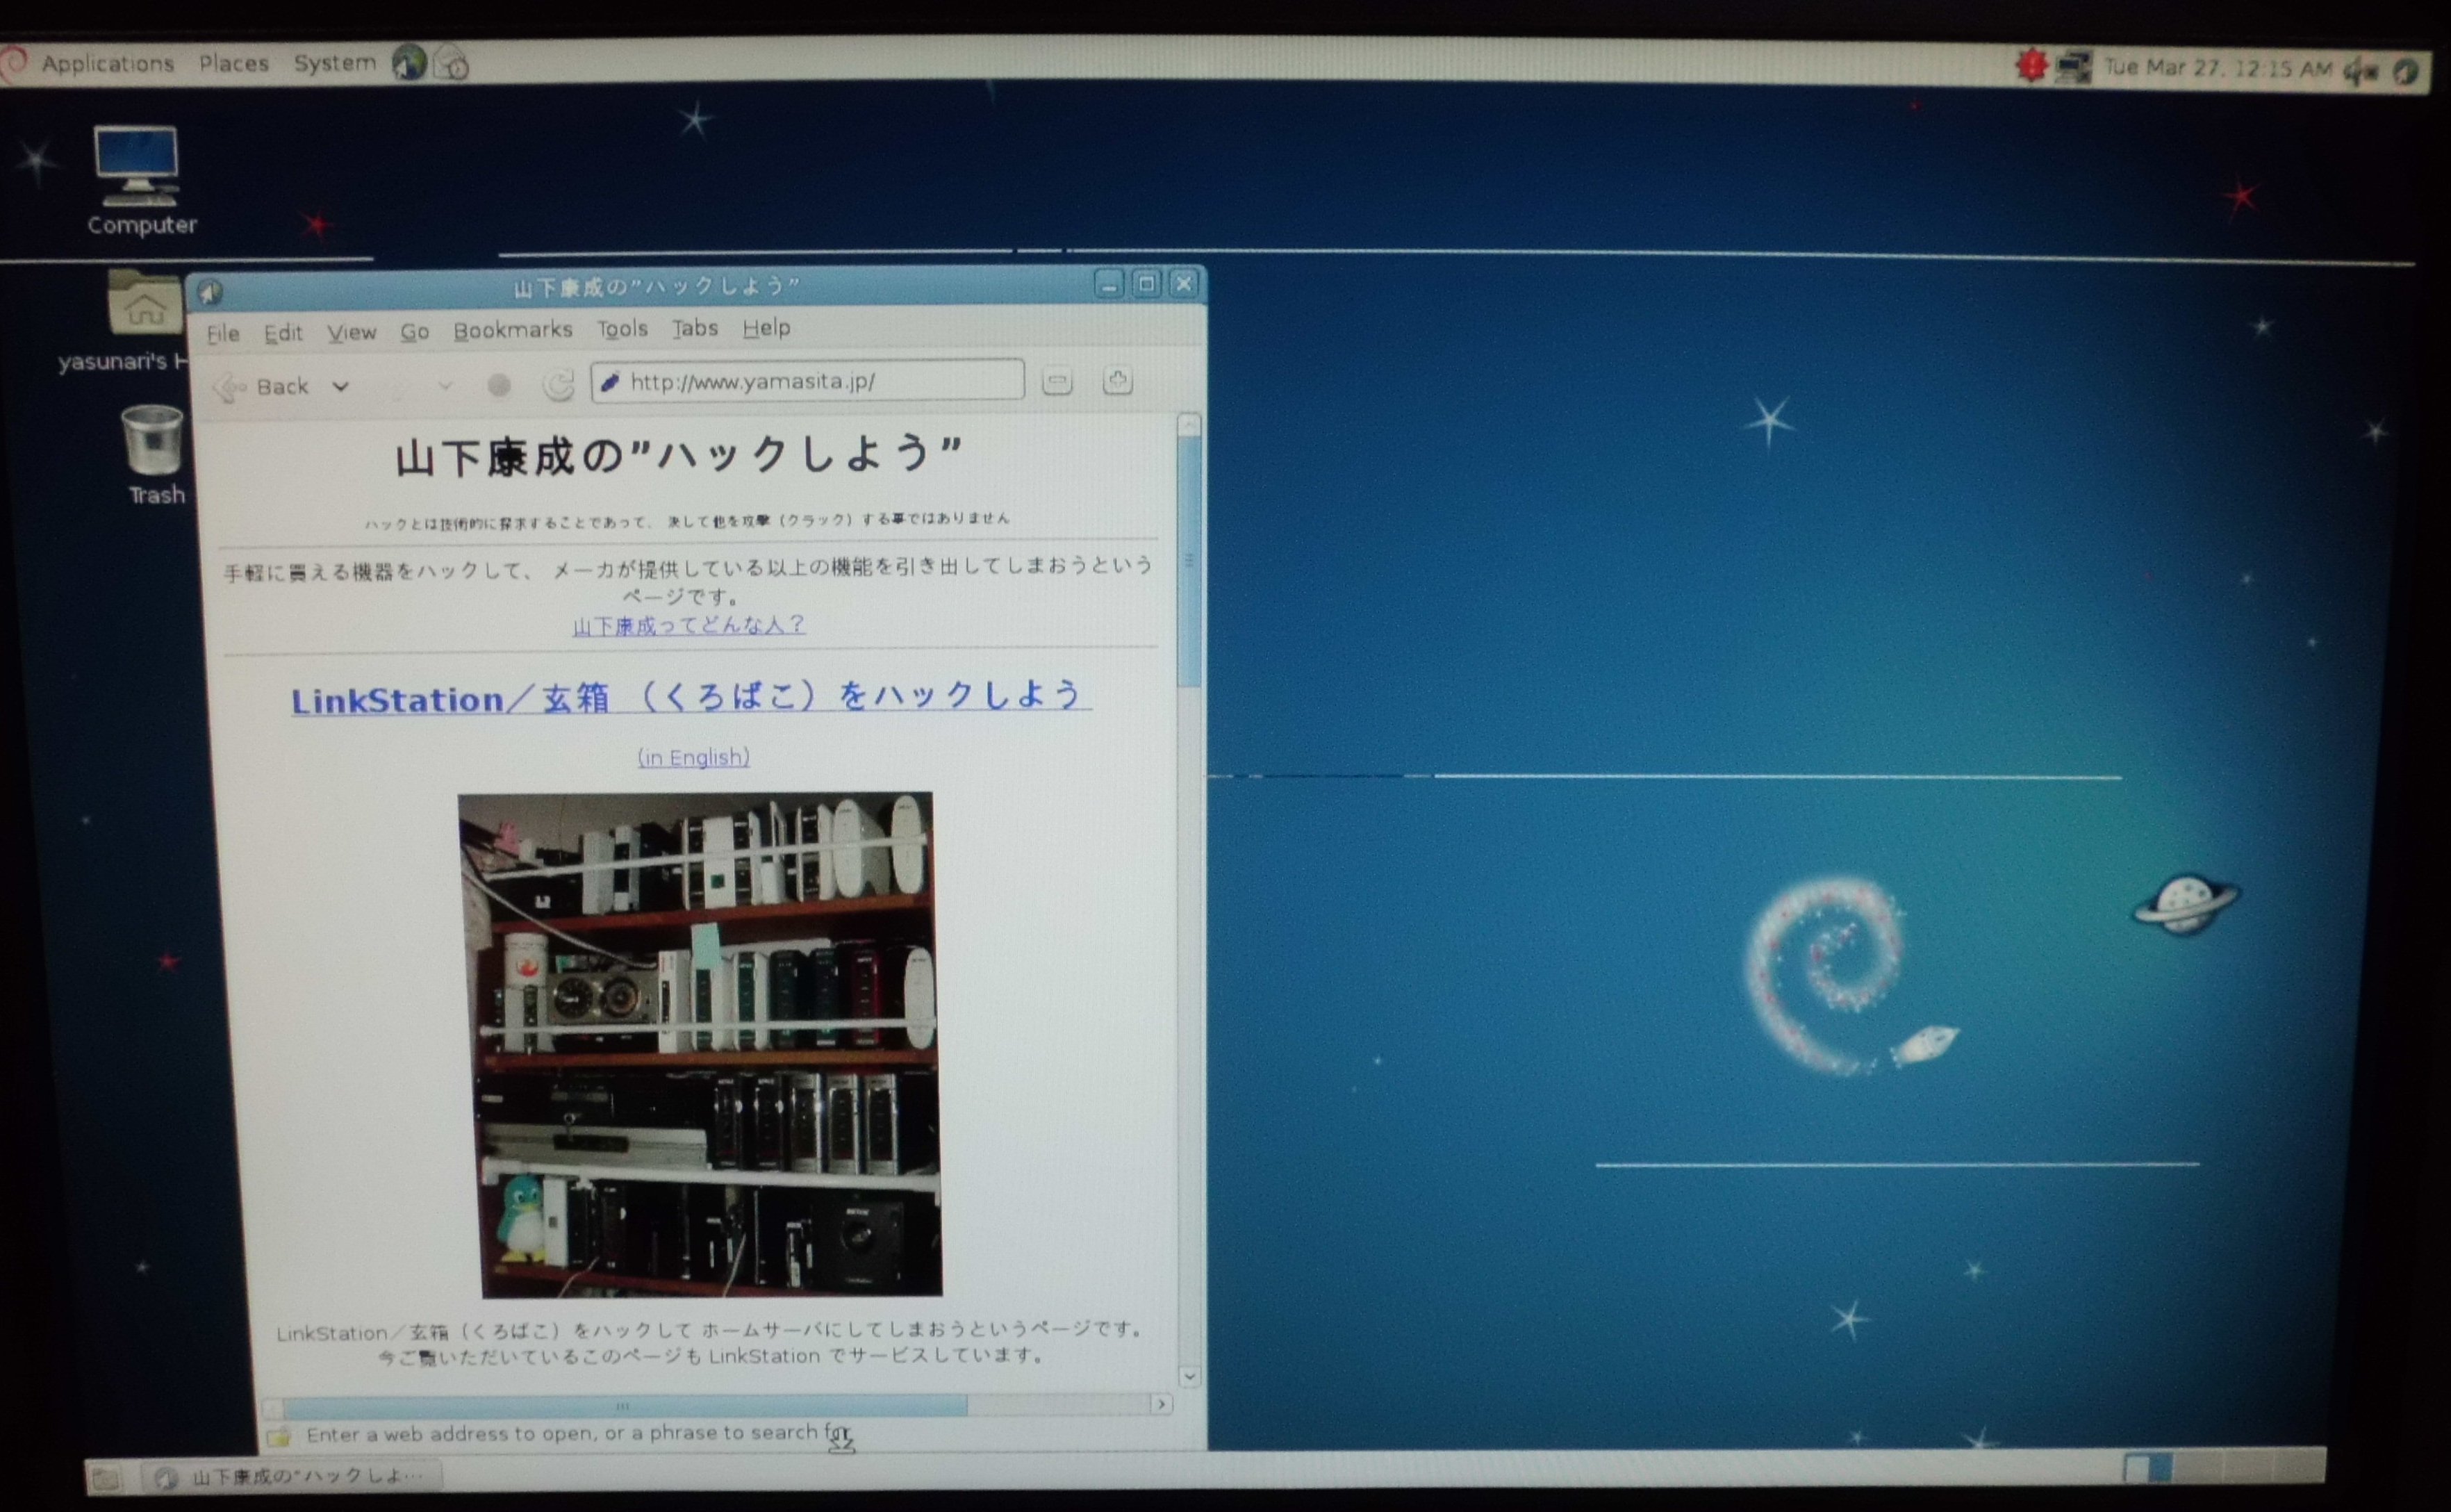Click the Back navigation button
Viewport: 2451px width, 1512px height.
coord(263,387)
